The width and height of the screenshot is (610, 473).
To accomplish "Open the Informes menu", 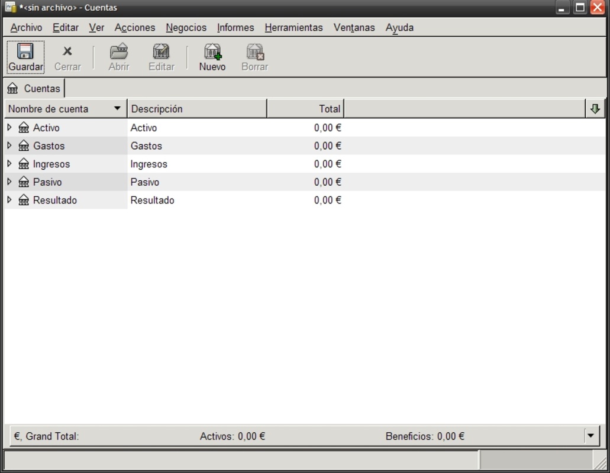I will click(x=235, y=28).
